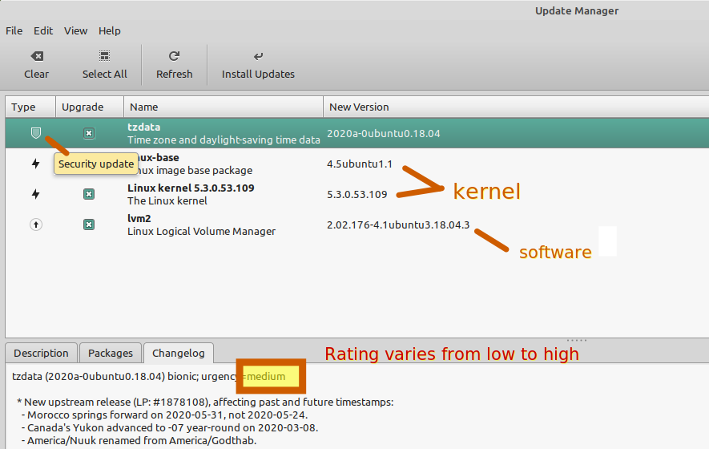Open the Edit menu
Image resolution: width=709 pixels, height=449 pixels.
click(x=42, y=30)
